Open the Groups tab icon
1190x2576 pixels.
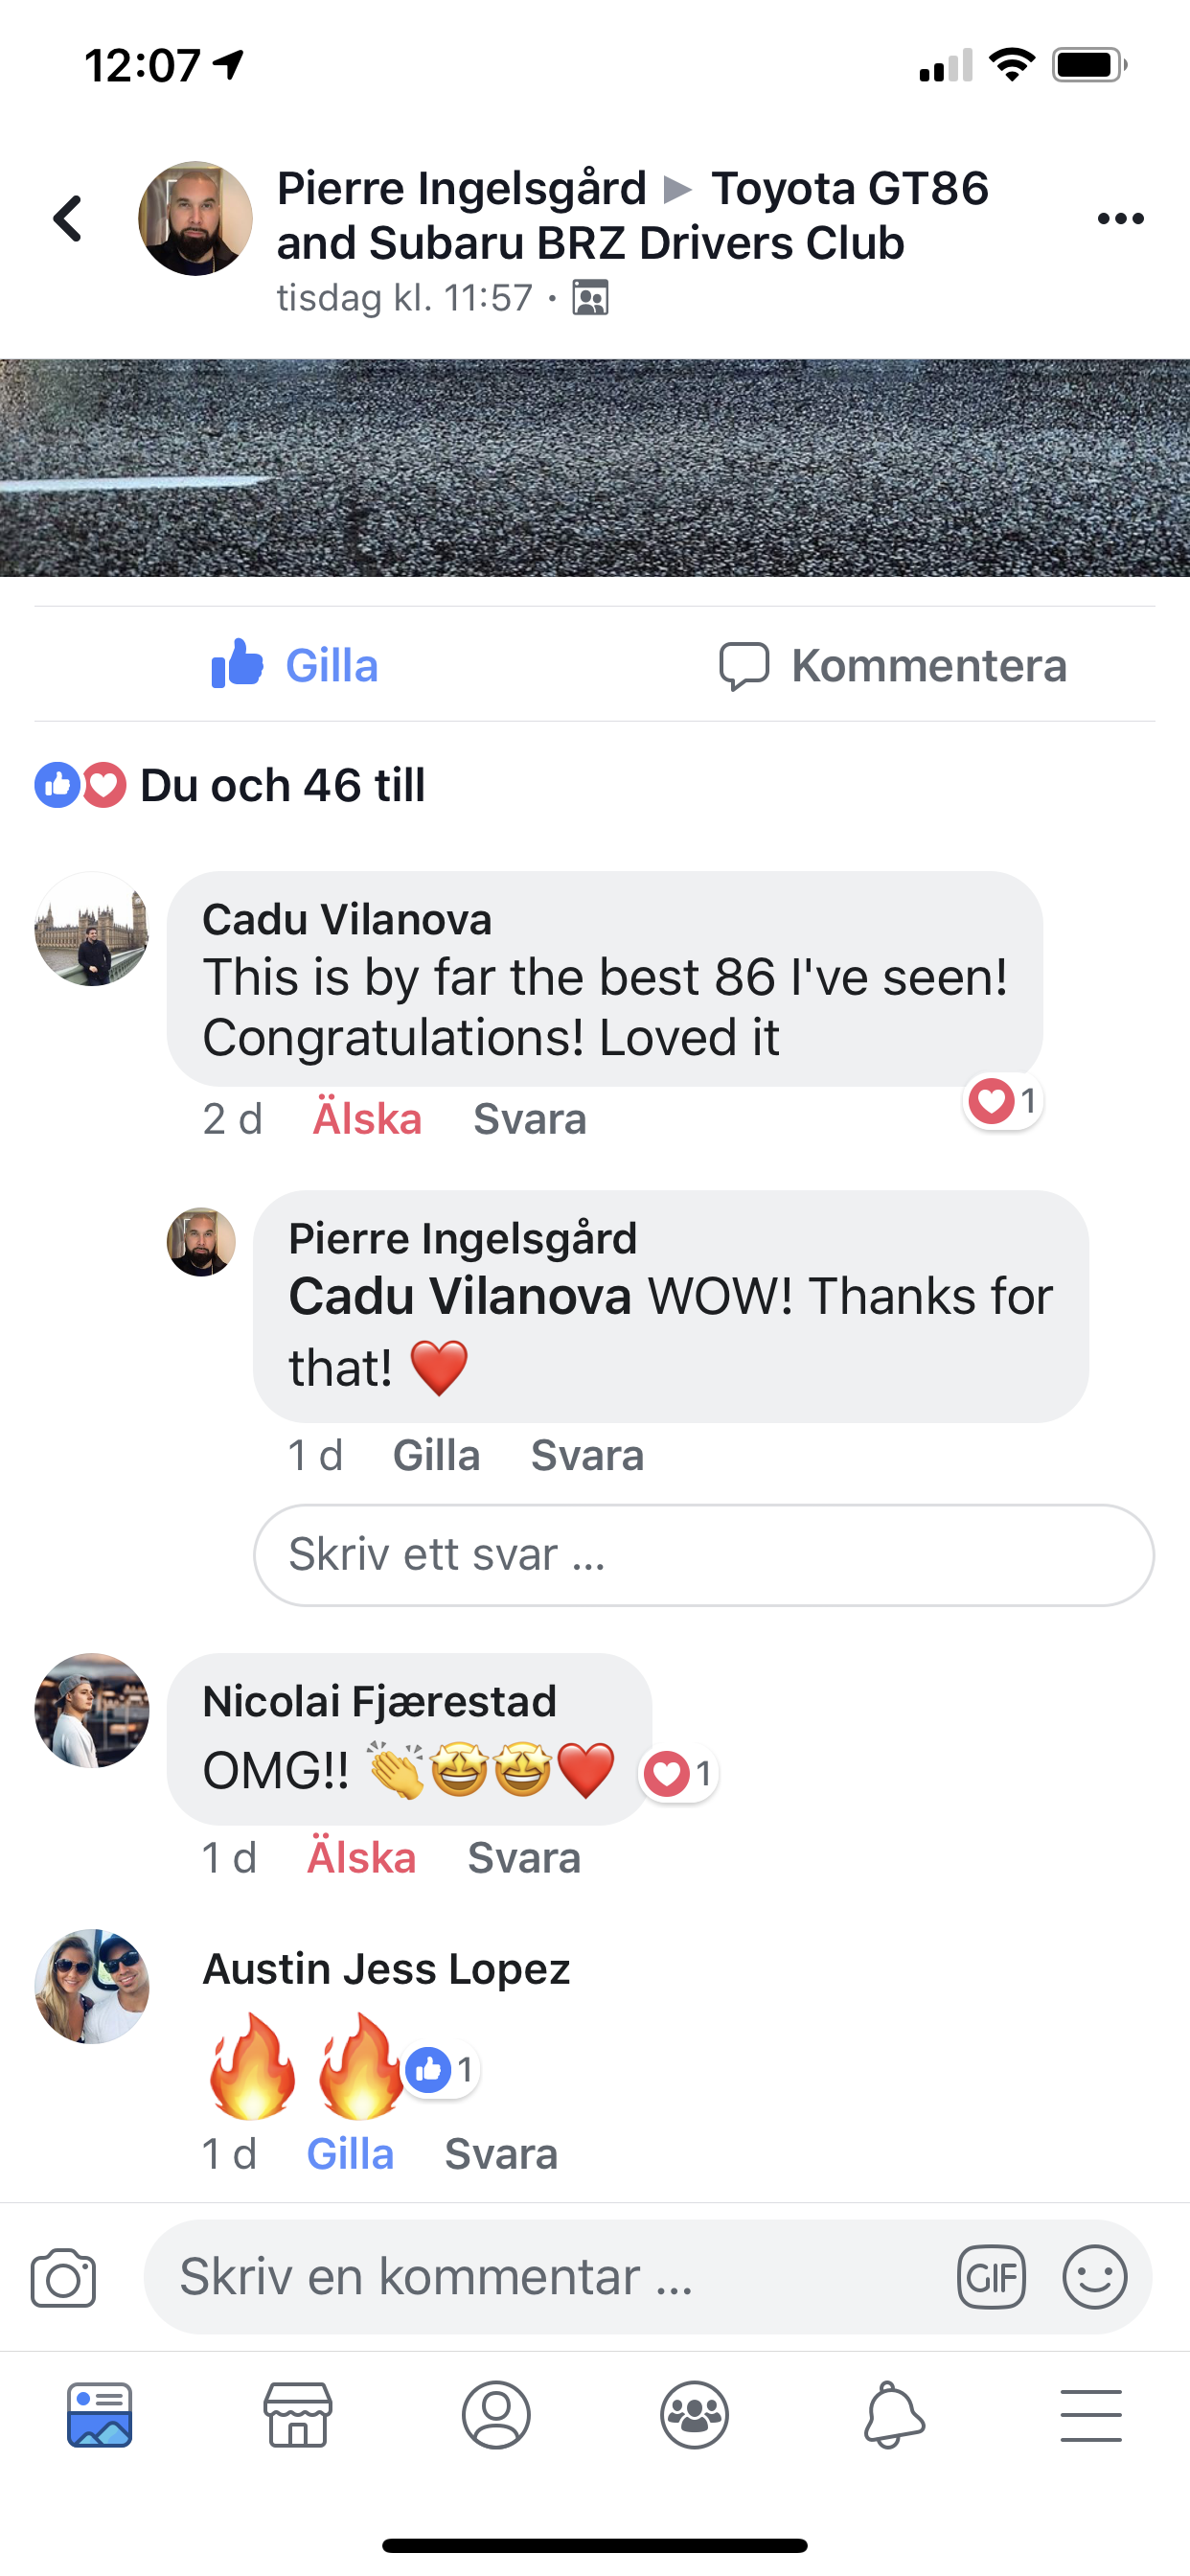point(694,2414)
